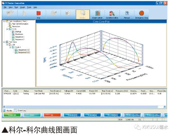Screen dimensions: 170x135
Task: Select the KFM2150 channel cell
Action: tap(7, 94)
